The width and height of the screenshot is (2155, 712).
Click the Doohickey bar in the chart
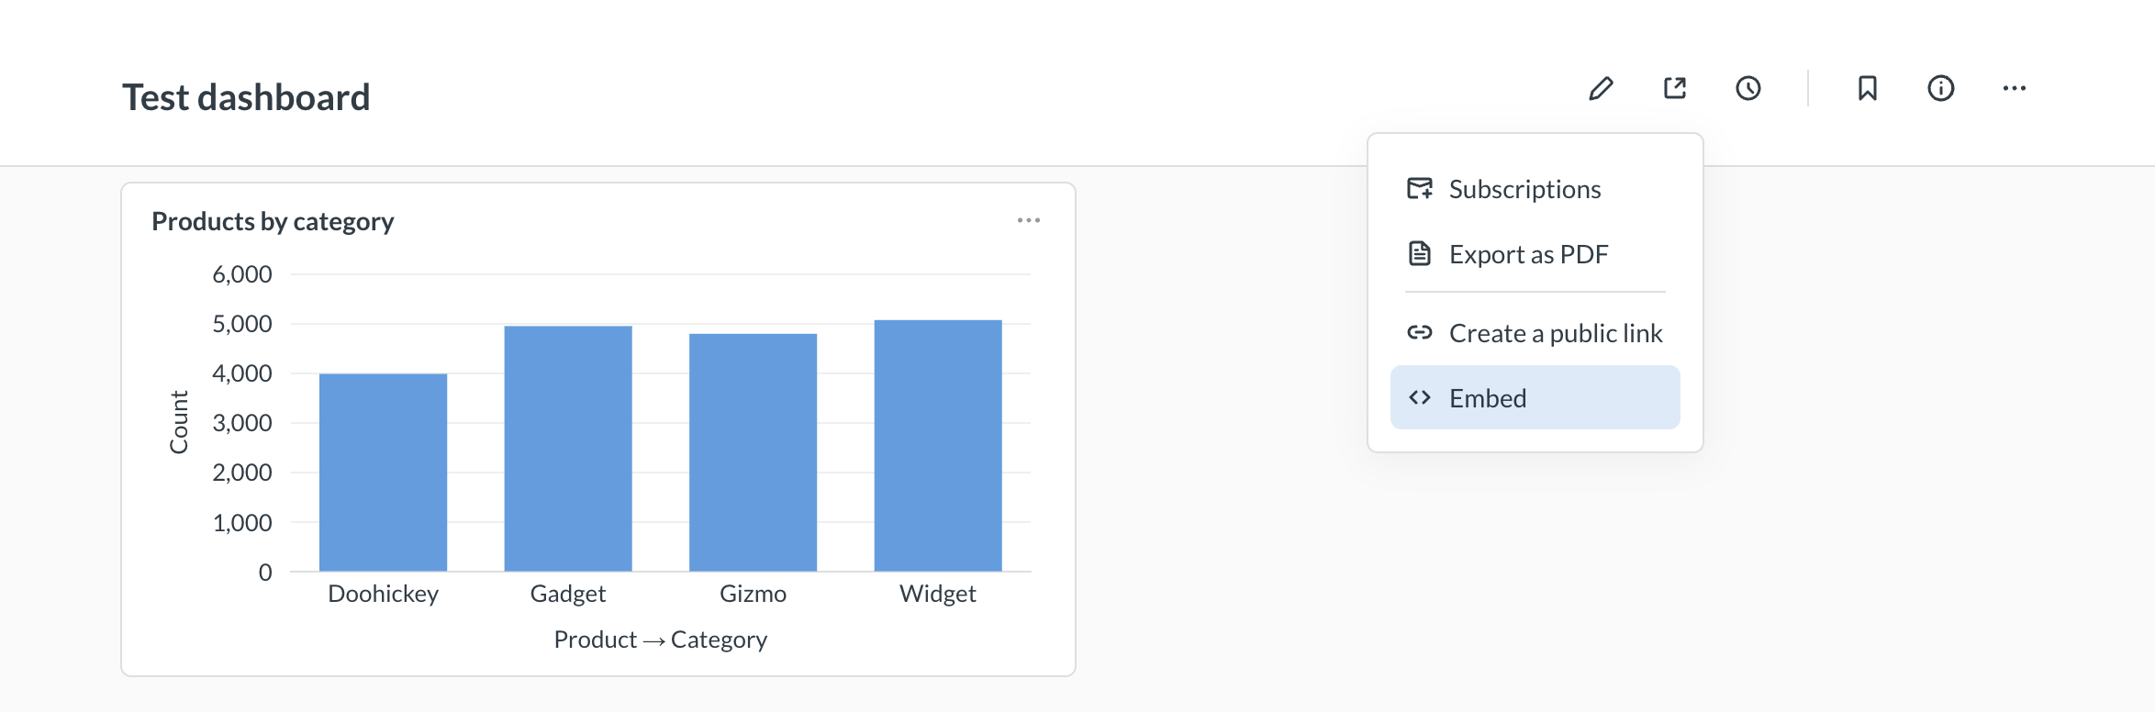382,473
